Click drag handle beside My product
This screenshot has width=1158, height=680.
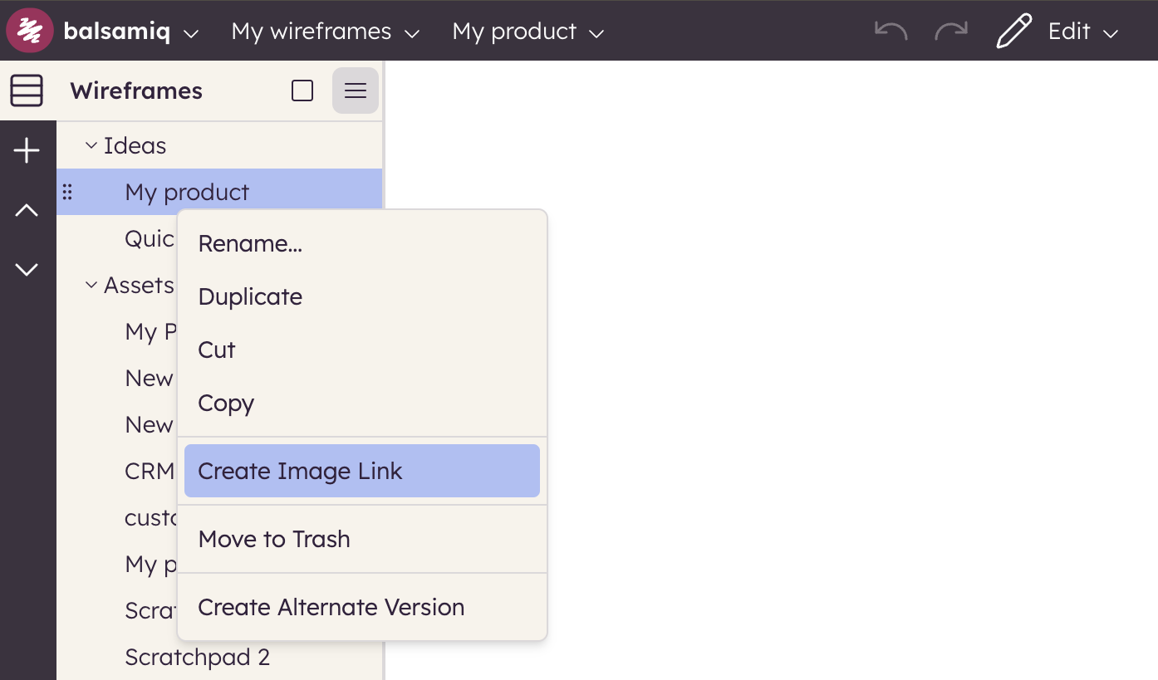coord(68,193)
